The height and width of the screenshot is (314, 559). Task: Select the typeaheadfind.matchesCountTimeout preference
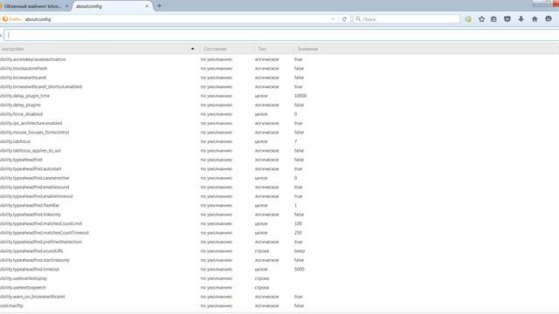pos(45,233)
